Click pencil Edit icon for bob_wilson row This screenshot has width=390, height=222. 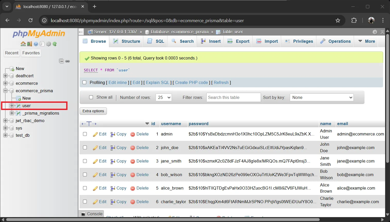click(95, 175)
